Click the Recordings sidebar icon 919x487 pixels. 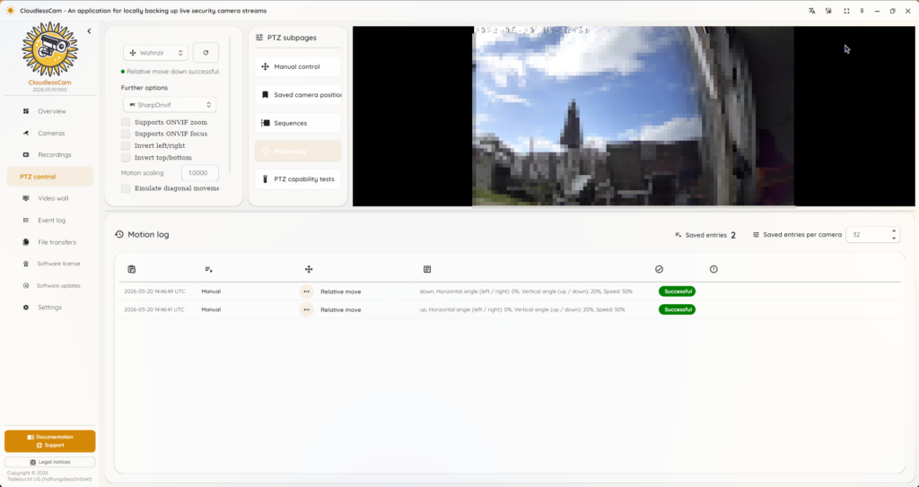26,155
